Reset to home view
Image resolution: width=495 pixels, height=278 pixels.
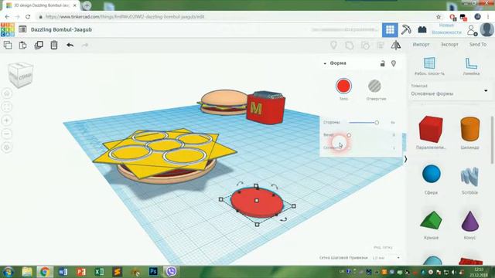7,93
